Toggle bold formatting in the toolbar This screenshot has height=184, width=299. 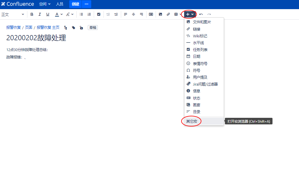pyautogui.click(x=32, y=14)
